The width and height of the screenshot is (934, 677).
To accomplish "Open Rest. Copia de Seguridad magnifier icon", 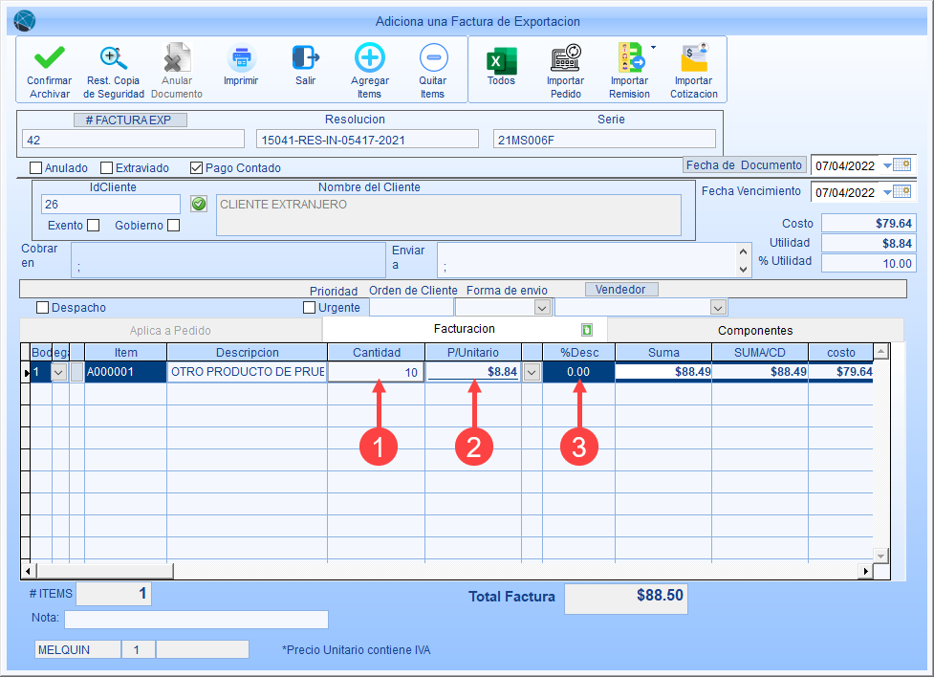I will tap(113, 57).
